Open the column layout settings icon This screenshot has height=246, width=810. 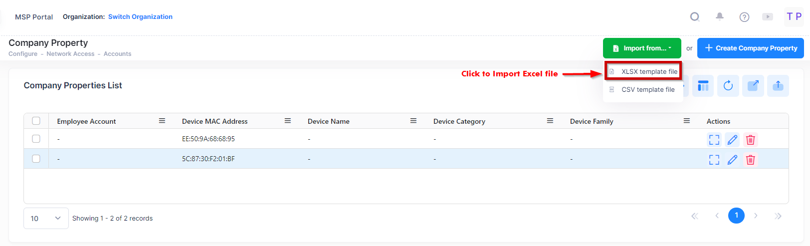pos(703,86)
